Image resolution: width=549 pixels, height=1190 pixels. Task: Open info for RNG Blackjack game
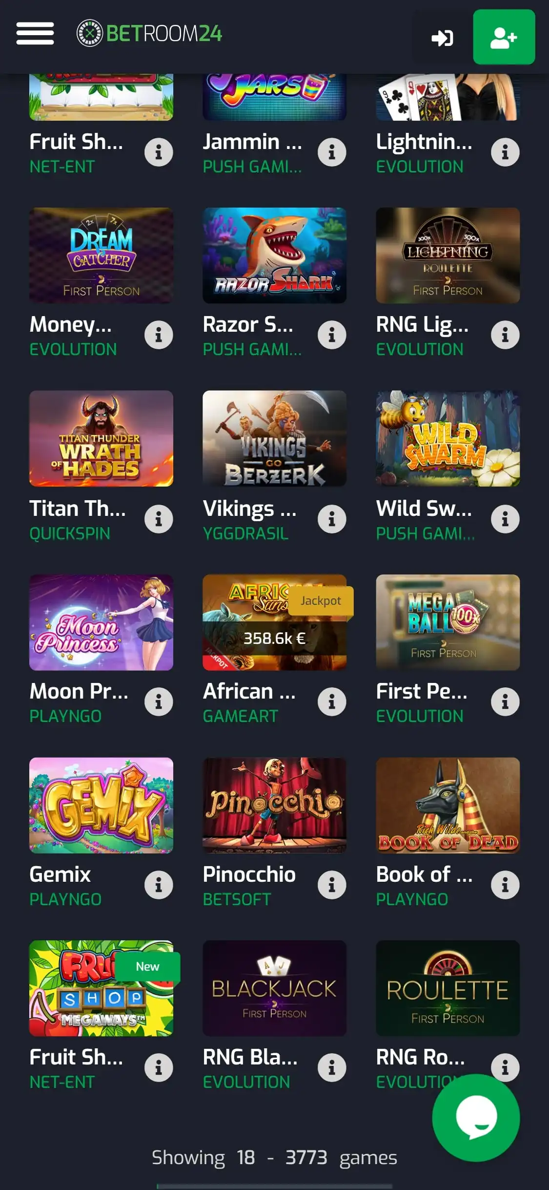tap(332, 1068)
